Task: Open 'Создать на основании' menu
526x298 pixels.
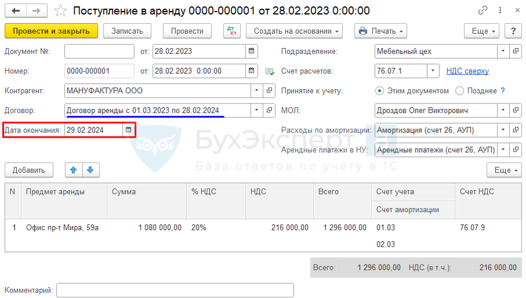Action: (294, 31)
